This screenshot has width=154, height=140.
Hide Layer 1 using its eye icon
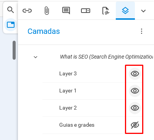(135, 91)
